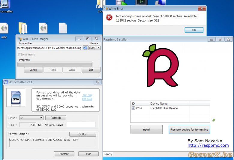This screenshot has width=234, height=160.
Task: Open the mbr disc file on desktop
Action: tap(4, 28)
